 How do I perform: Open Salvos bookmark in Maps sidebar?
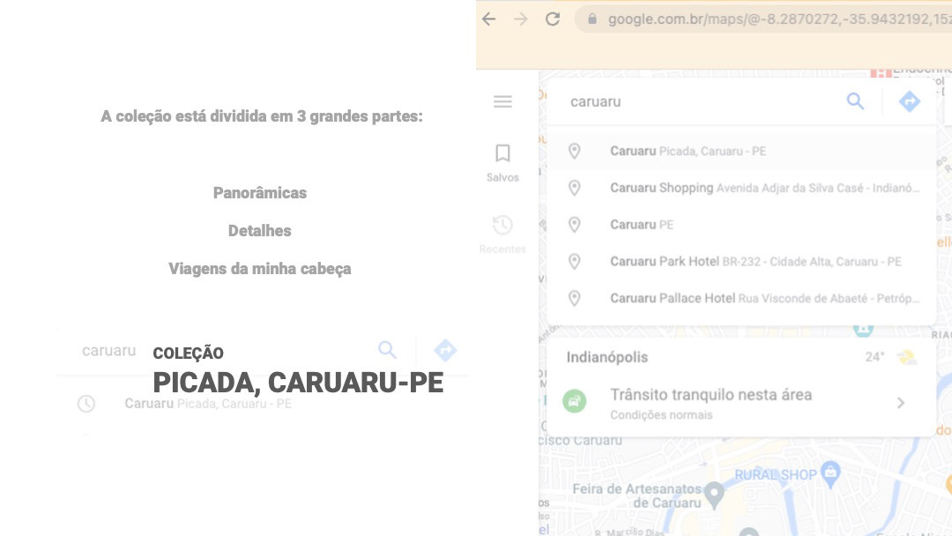502,163
